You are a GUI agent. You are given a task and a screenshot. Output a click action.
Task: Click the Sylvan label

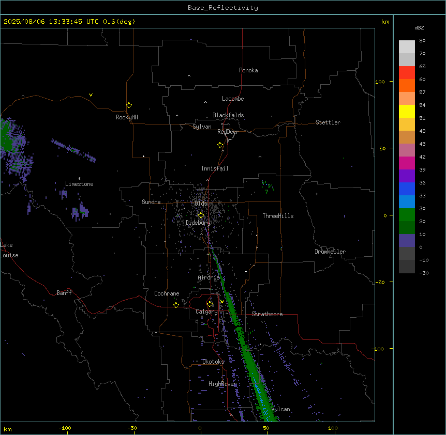tap(202, 127)
